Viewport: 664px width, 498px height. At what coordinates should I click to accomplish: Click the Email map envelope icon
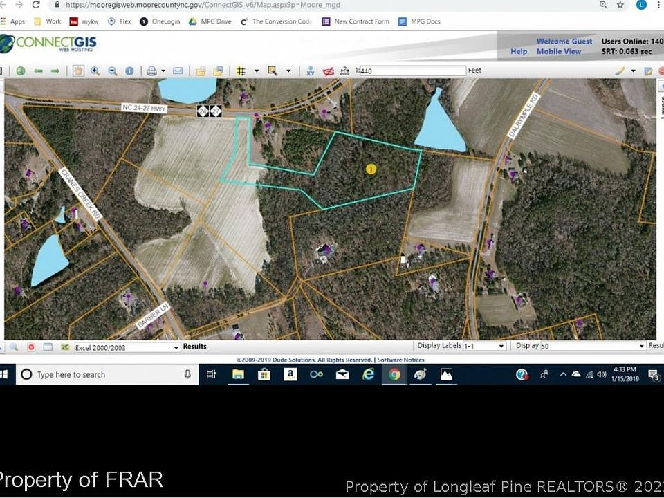pyautogui.click(x=178, y=71)
